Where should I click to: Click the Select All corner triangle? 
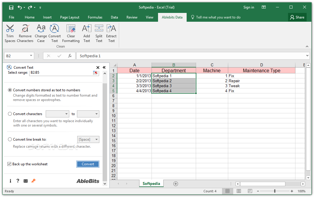(x=115, y=65)
